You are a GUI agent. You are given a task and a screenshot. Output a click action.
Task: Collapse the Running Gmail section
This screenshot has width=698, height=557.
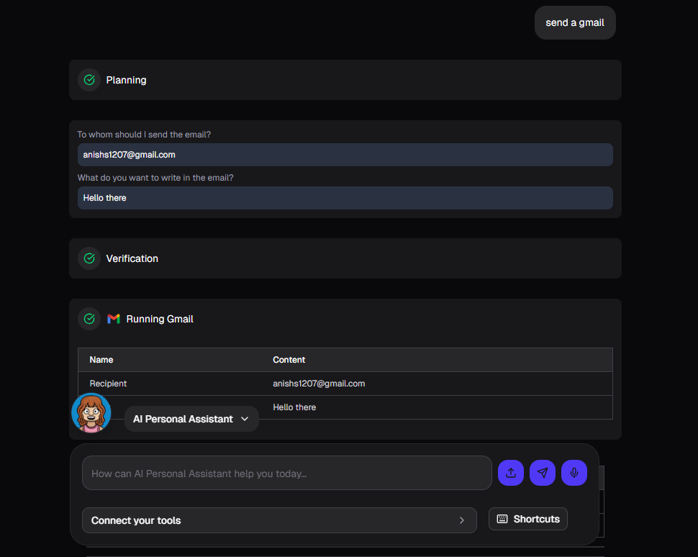tap(345, 319)
